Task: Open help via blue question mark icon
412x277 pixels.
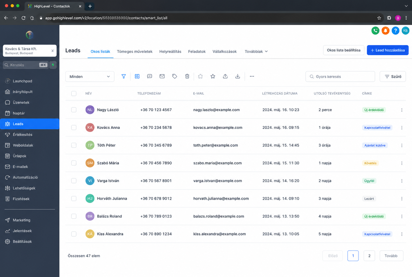Action: (395, 31)
